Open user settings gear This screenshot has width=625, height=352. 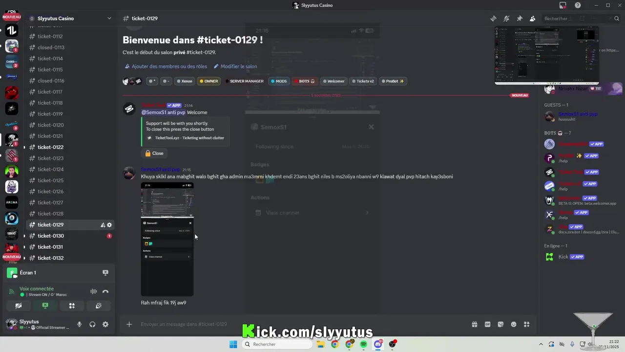click(105, 324)
